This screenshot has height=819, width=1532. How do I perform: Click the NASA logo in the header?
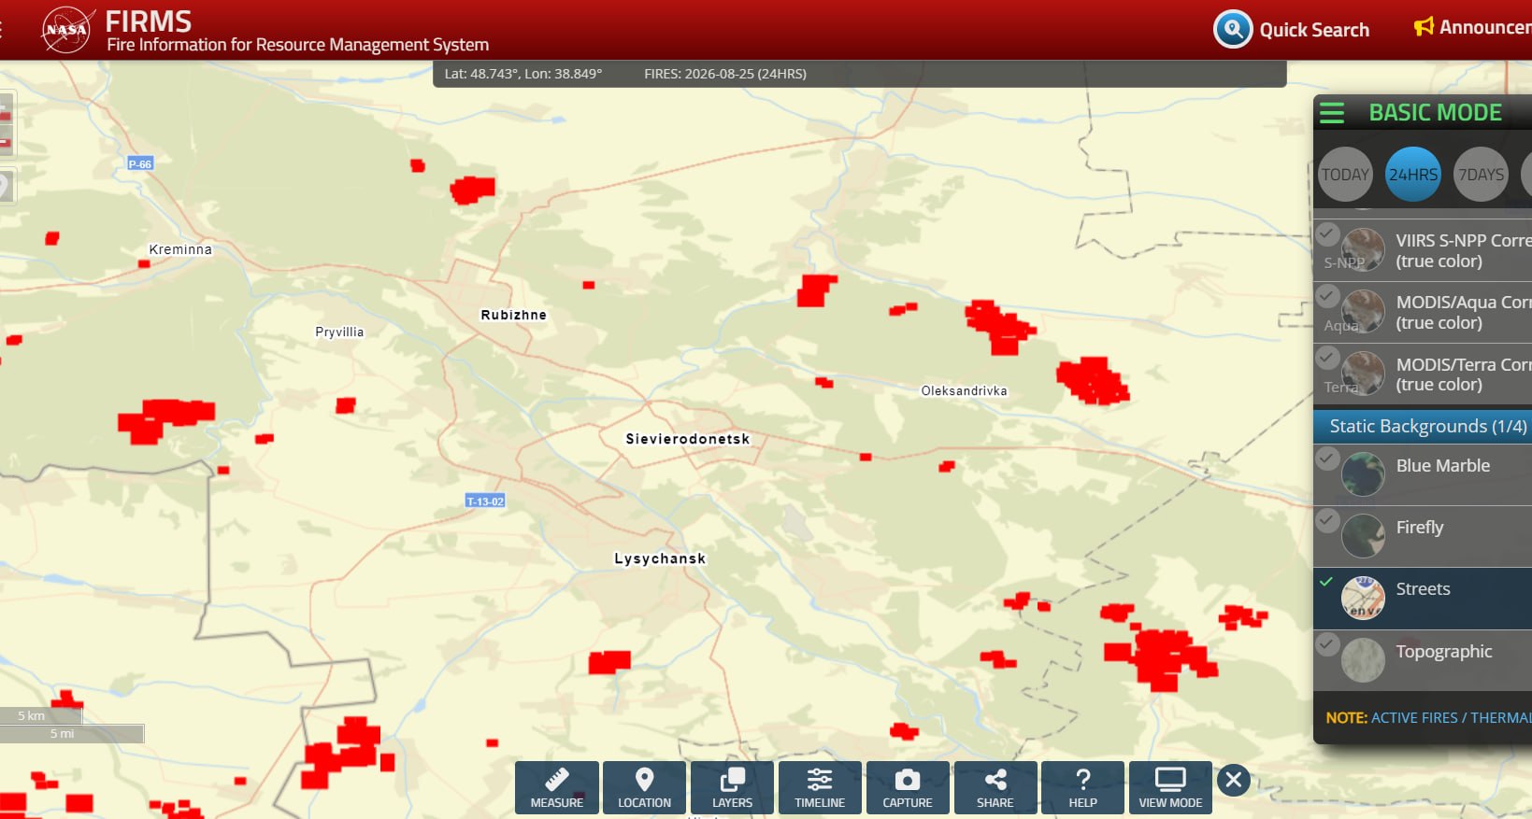(67, 30)
